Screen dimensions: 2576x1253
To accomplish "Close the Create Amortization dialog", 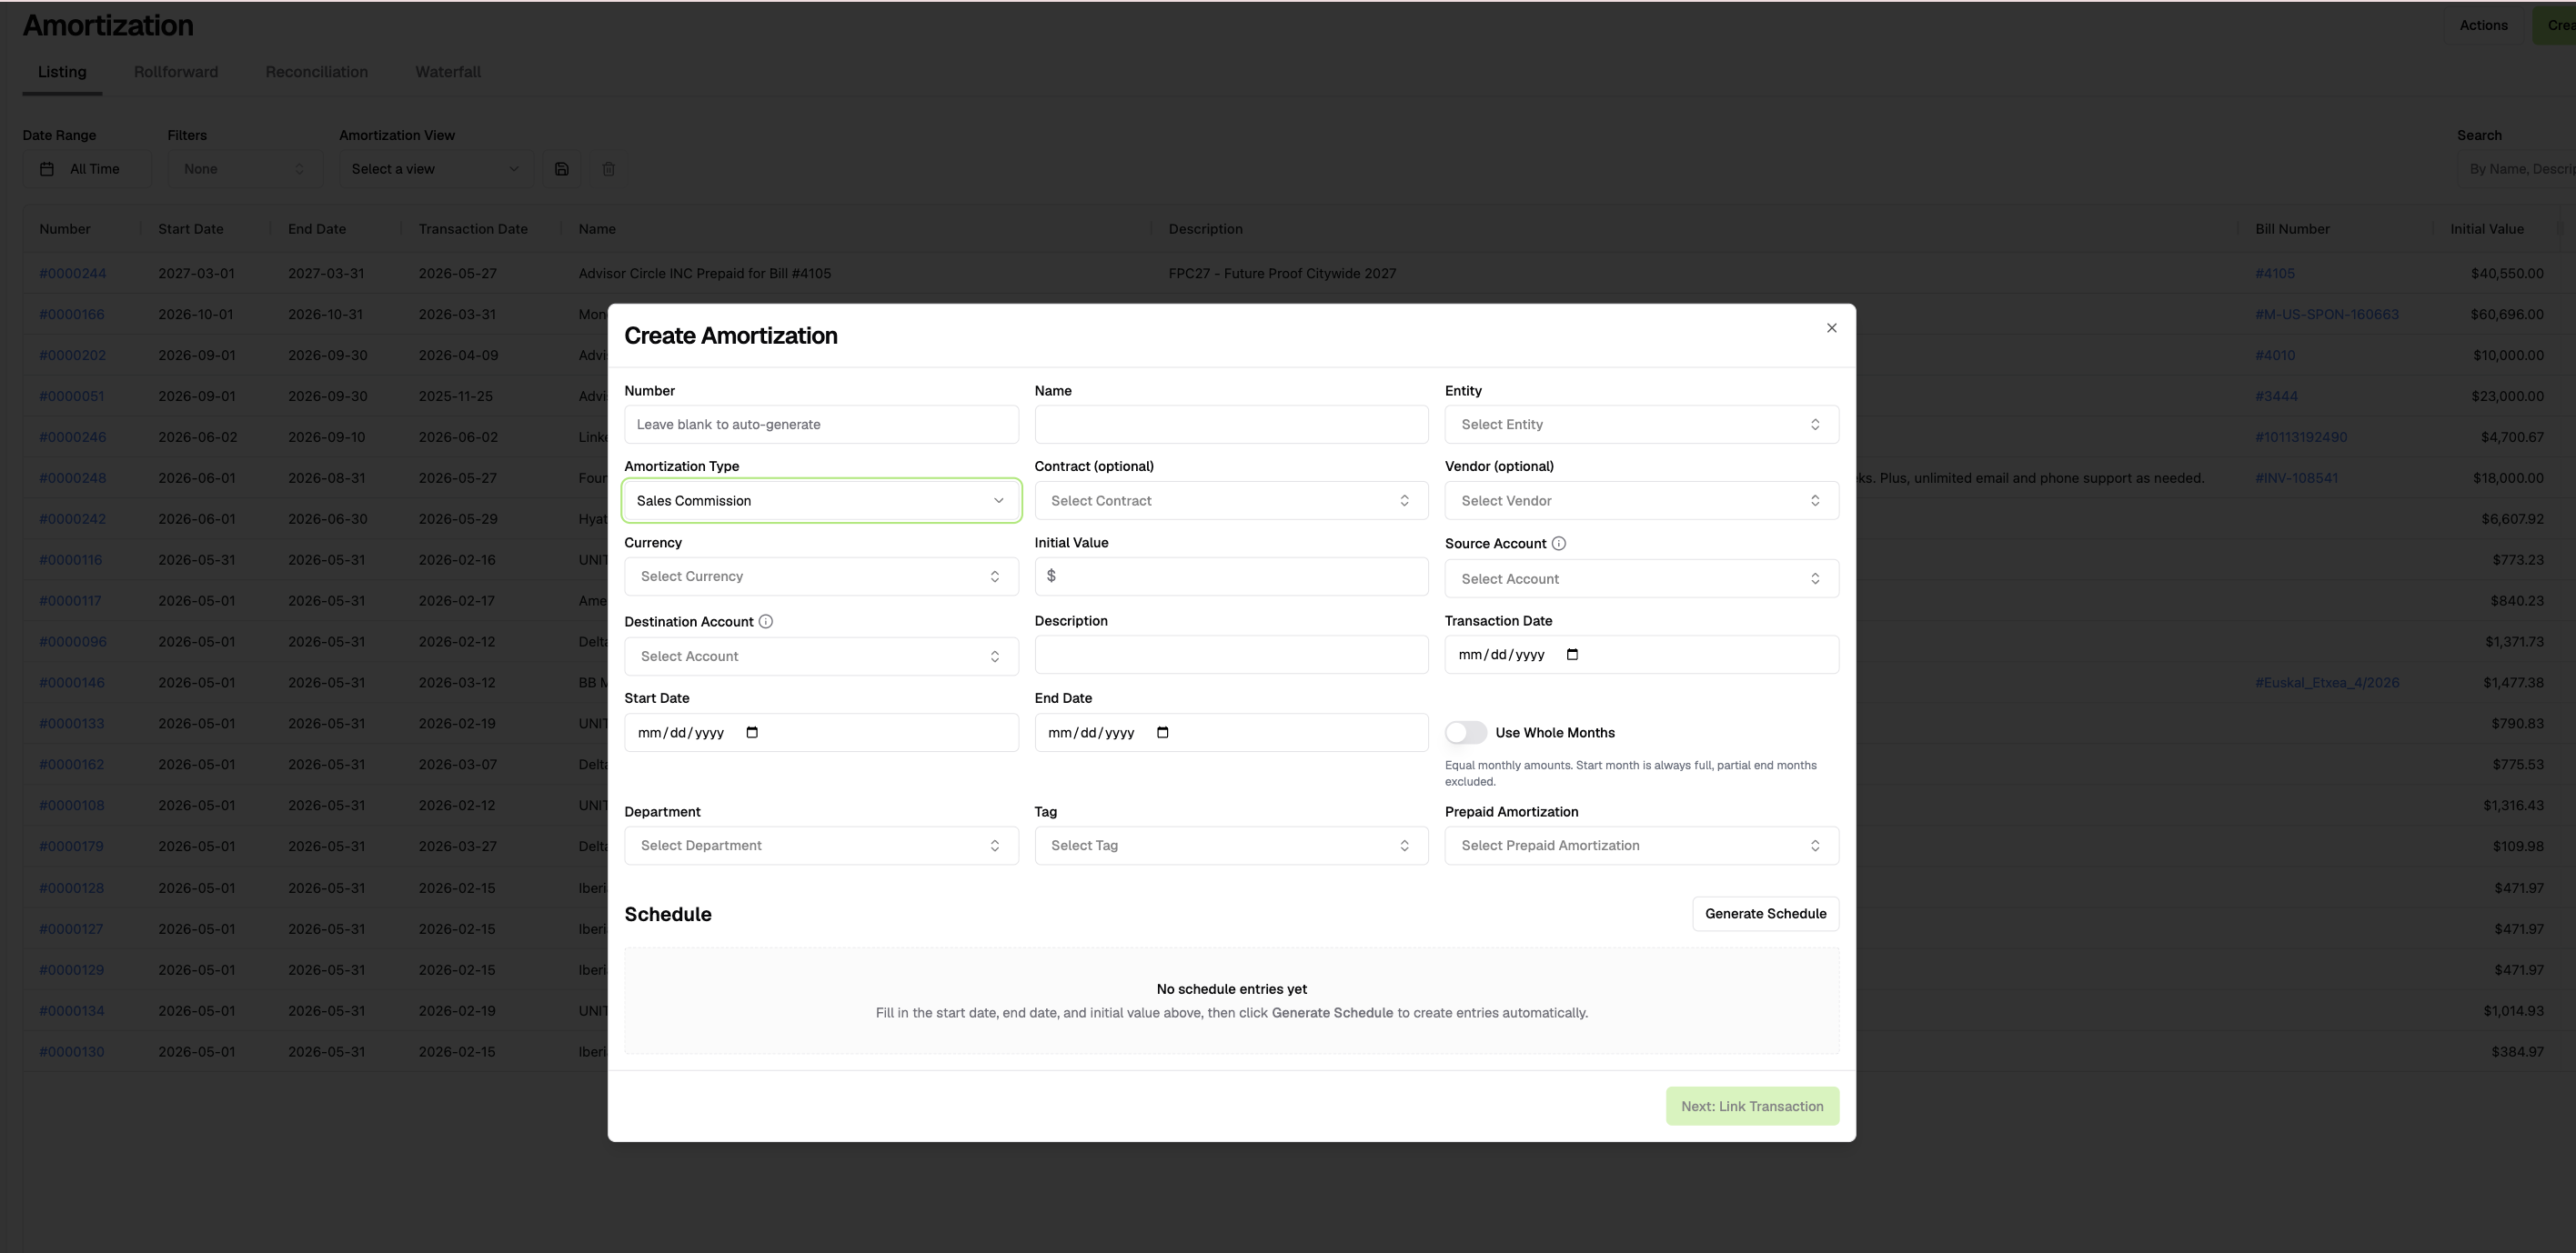I will coord(1831,328).
